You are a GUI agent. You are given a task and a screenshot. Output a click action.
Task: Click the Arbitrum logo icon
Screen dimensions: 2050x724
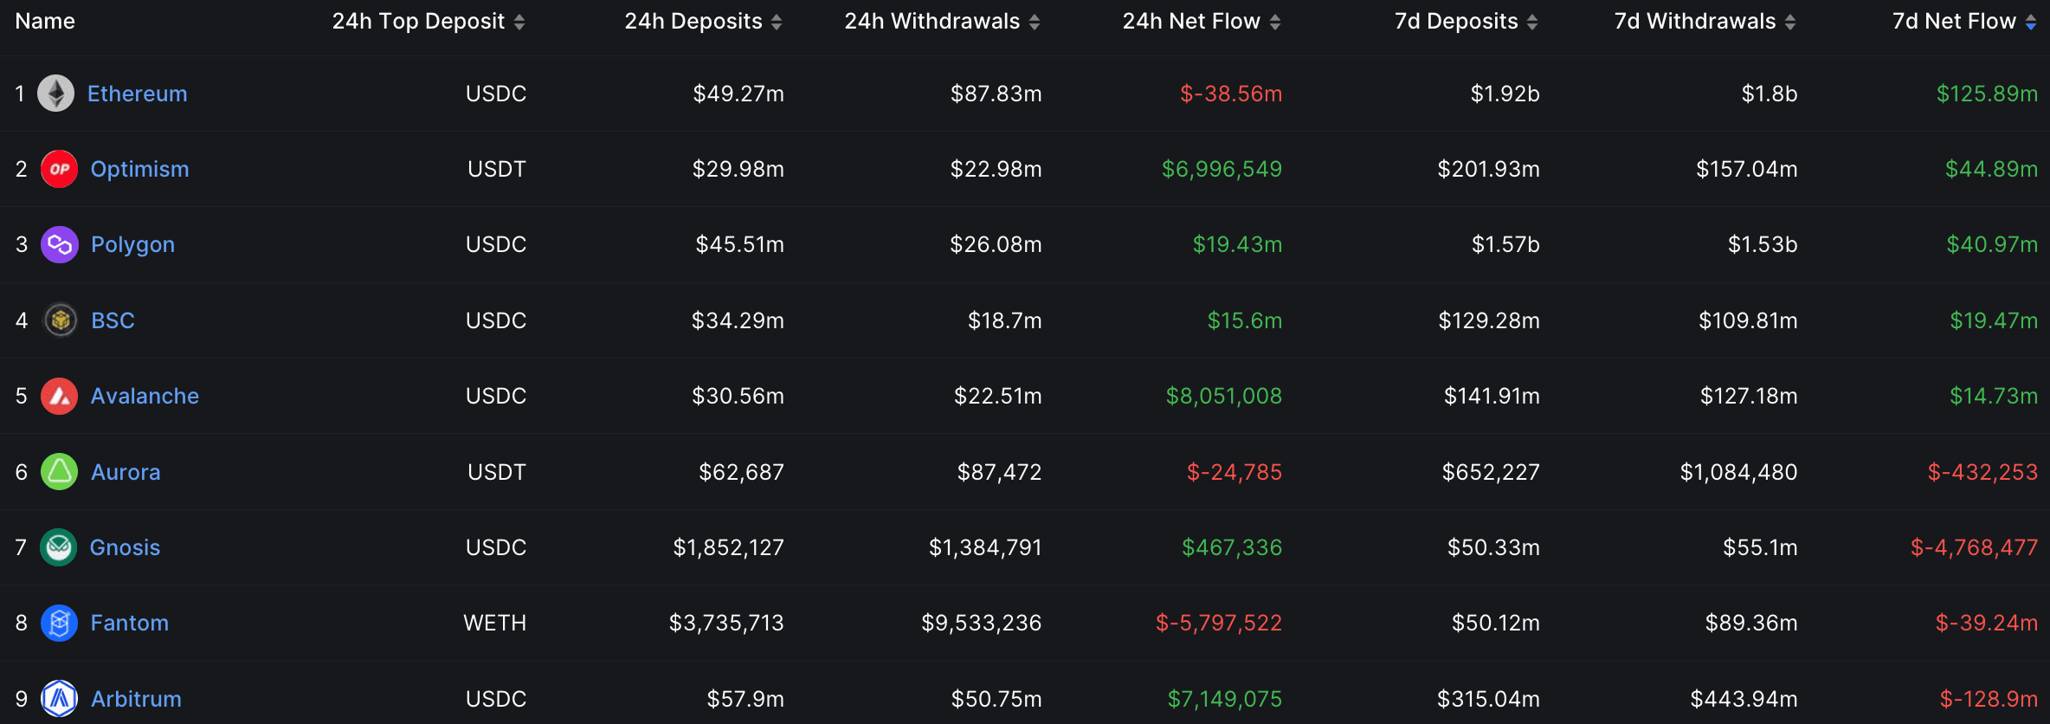pos(60,699)
